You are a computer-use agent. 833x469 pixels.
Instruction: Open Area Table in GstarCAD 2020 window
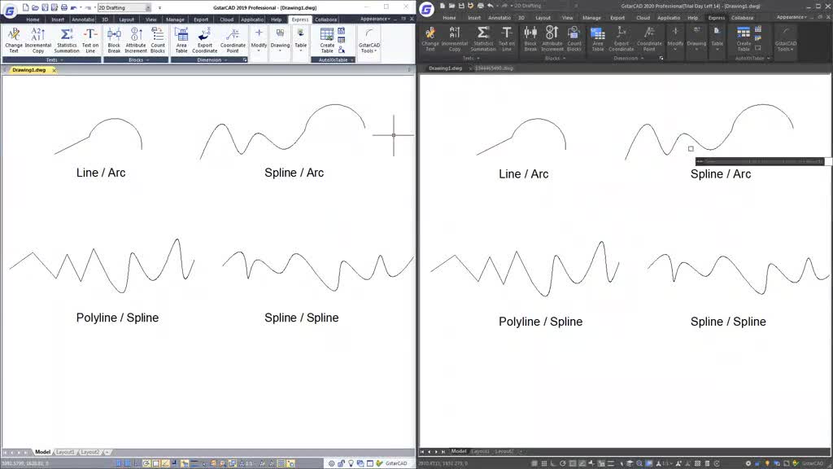tap(598, 39)
